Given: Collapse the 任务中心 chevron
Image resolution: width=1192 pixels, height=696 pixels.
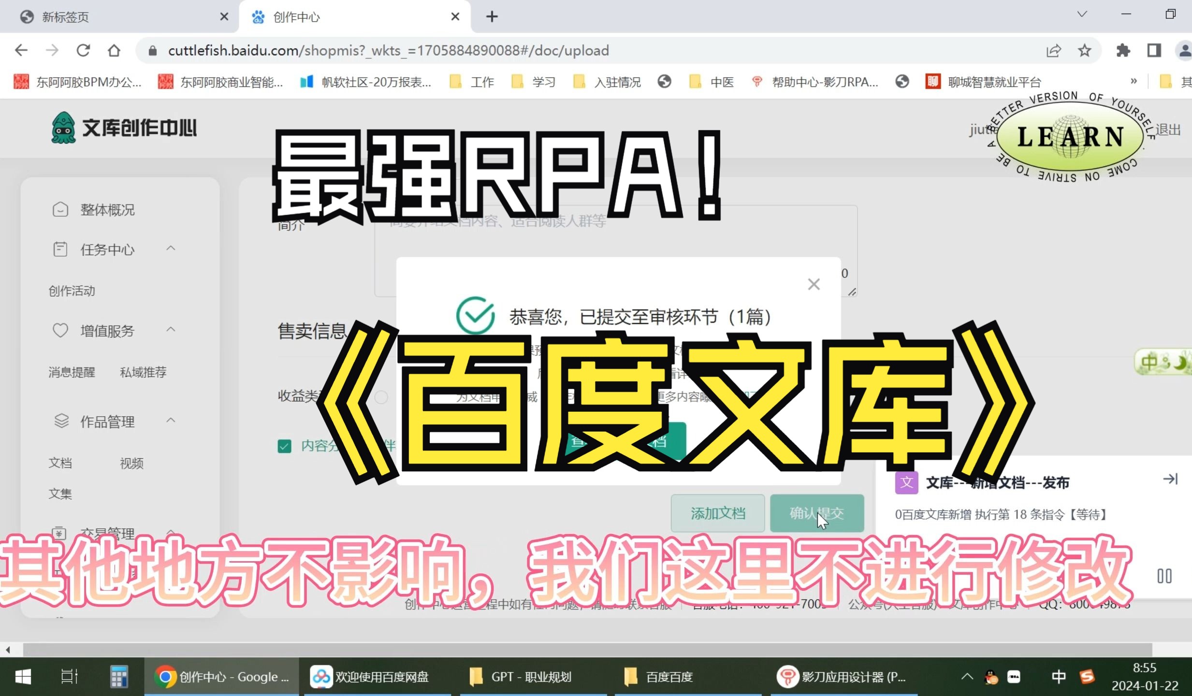Looking at the screenshot, I should [171, 248].
